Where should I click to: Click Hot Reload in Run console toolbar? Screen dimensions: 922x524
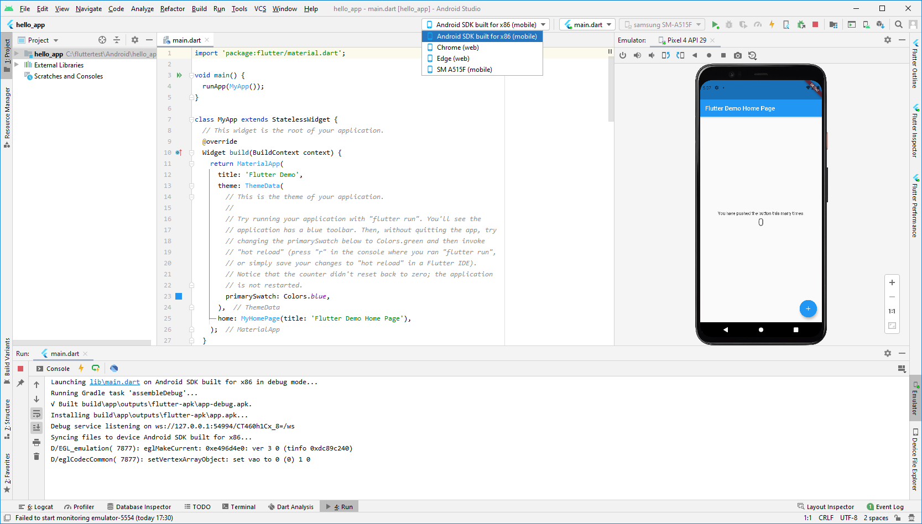tap(81, 368)
